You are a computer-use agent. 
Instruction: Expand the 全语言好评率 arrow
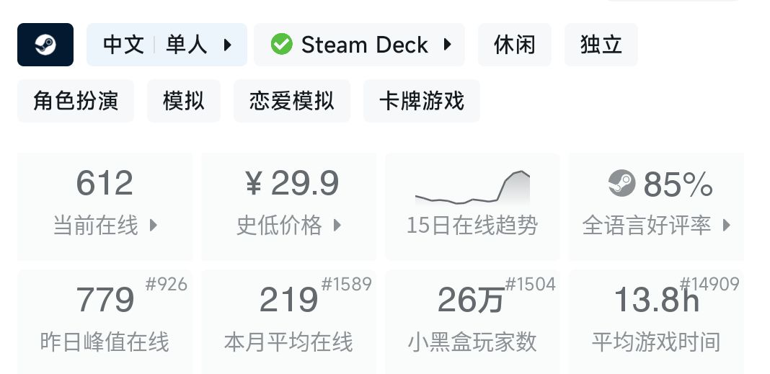pos(727,226)
